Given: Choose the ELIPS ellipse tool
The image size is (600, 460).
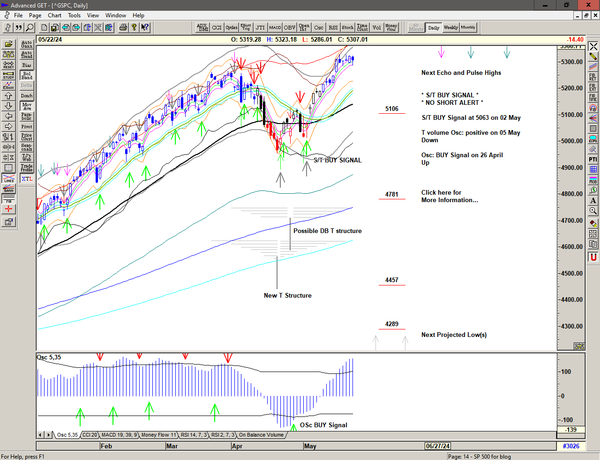Looking at the screenshot, I should (x=593, y=139).
